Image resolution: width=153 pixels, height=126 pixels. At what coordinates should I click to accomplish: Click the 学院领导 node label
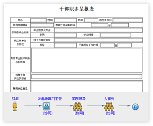(x=79, y=99)
